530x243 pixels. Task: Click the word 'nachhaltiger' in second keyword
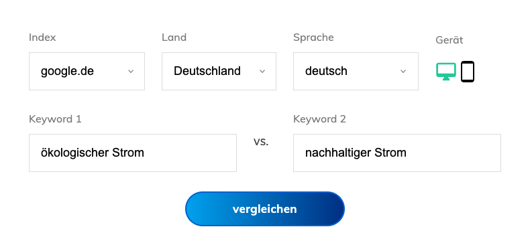coord(333,153)
